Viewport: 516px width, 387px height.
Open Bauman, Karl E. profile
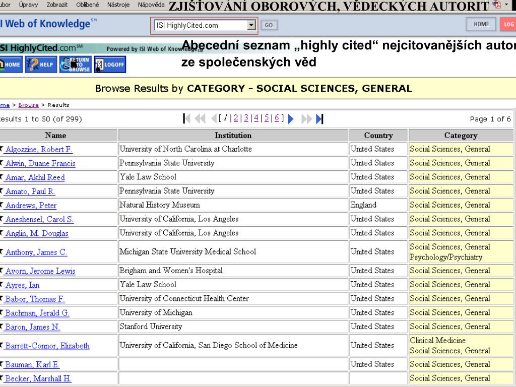(x=32, y=365)
